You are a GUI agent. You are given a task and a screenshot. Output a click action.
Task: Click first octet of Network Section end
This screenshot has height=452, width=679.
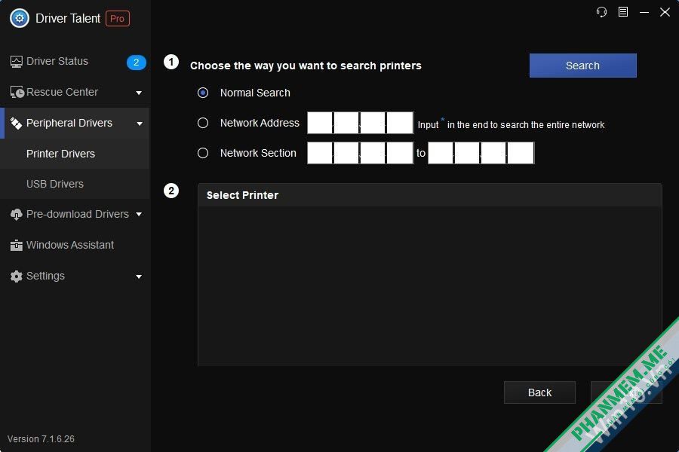(441, 153)
